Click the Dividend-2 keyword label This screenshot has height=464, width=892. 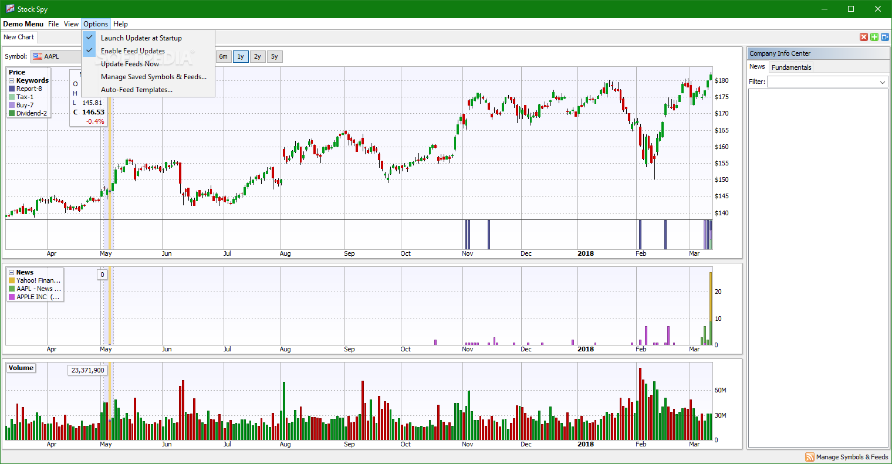tap(32, 113)
